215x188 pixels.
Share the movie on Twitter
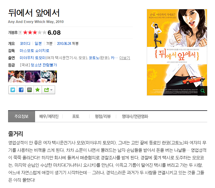pos(13,90)
